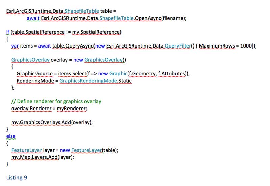Click the 'var' keyword before items
This screenshot has height=186, width=270.
15,46
